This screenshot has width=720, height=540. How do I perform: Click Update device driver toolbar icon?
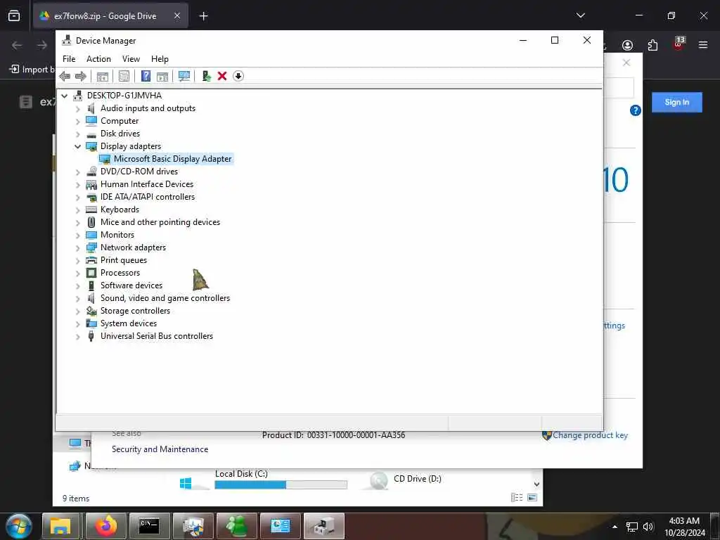point(206,76)
